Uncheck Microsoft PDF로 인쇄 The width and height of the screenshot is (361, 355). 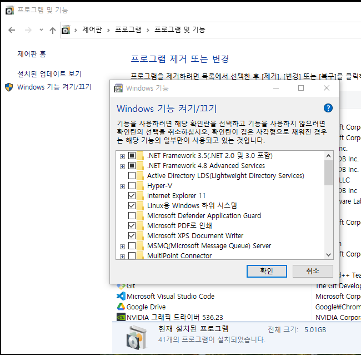click(x=132, y=225)
